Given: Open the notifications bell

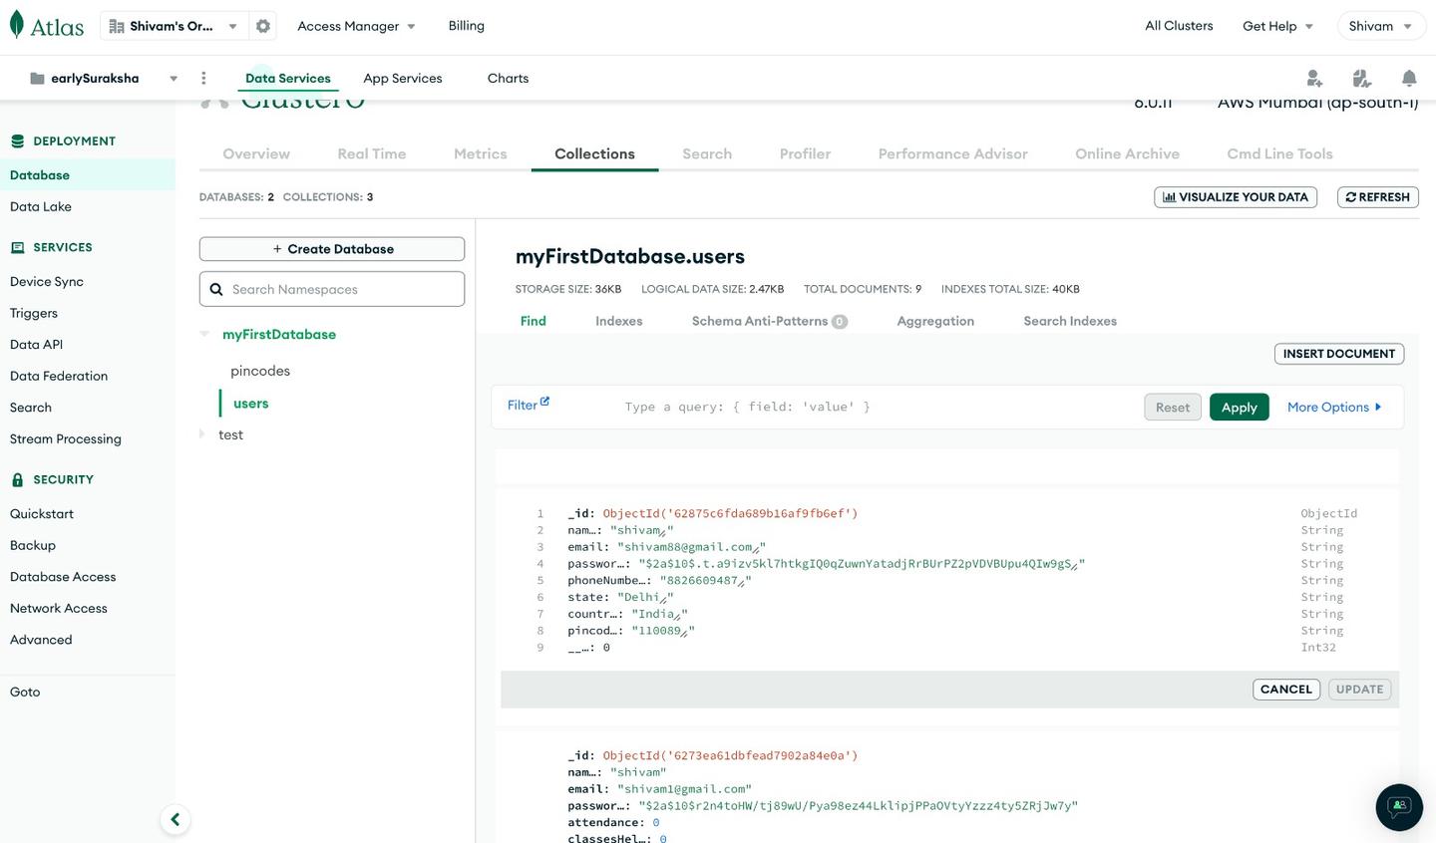Looking at the screenshot, I should 1409,78.
